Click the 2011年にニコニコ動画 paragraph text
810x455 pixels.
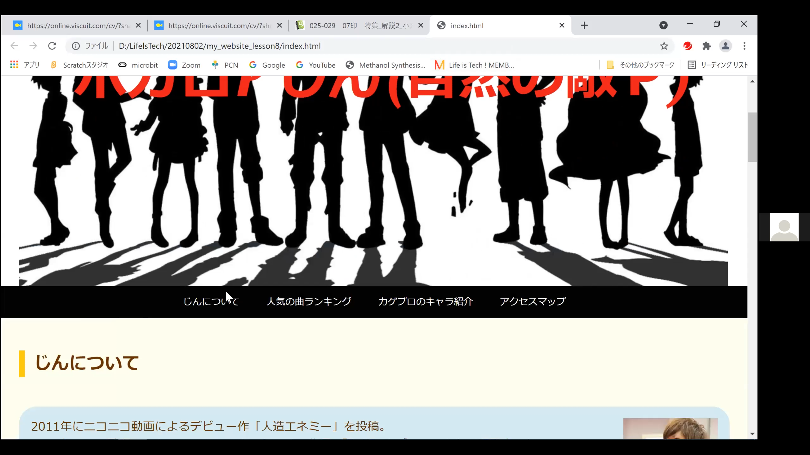tap(209, 427)
